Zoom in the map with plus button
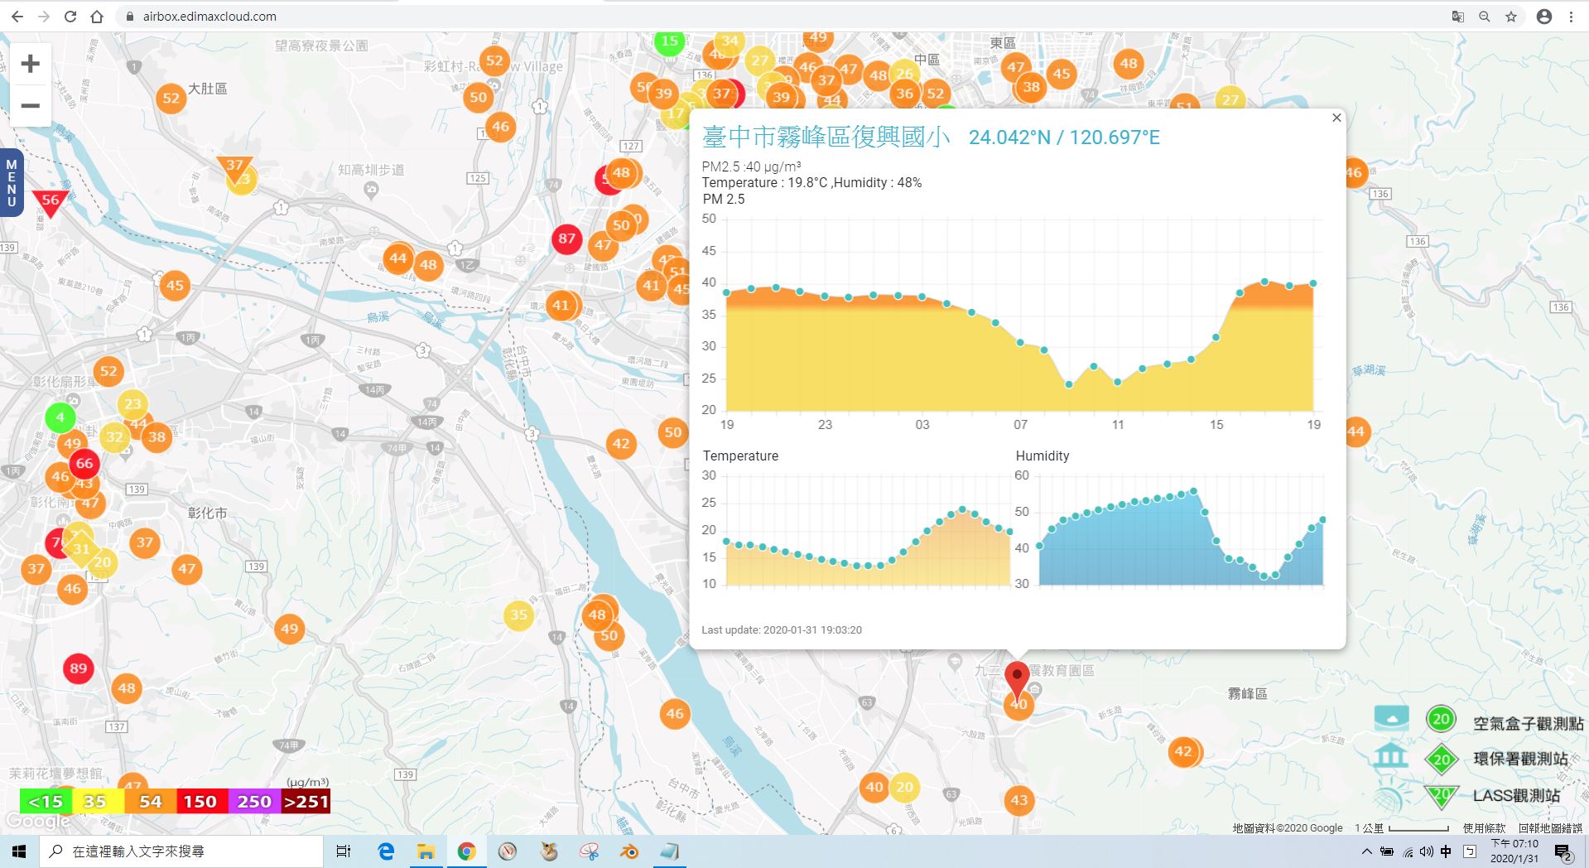This screenshot has height=868, width=1589. [31, 64]
